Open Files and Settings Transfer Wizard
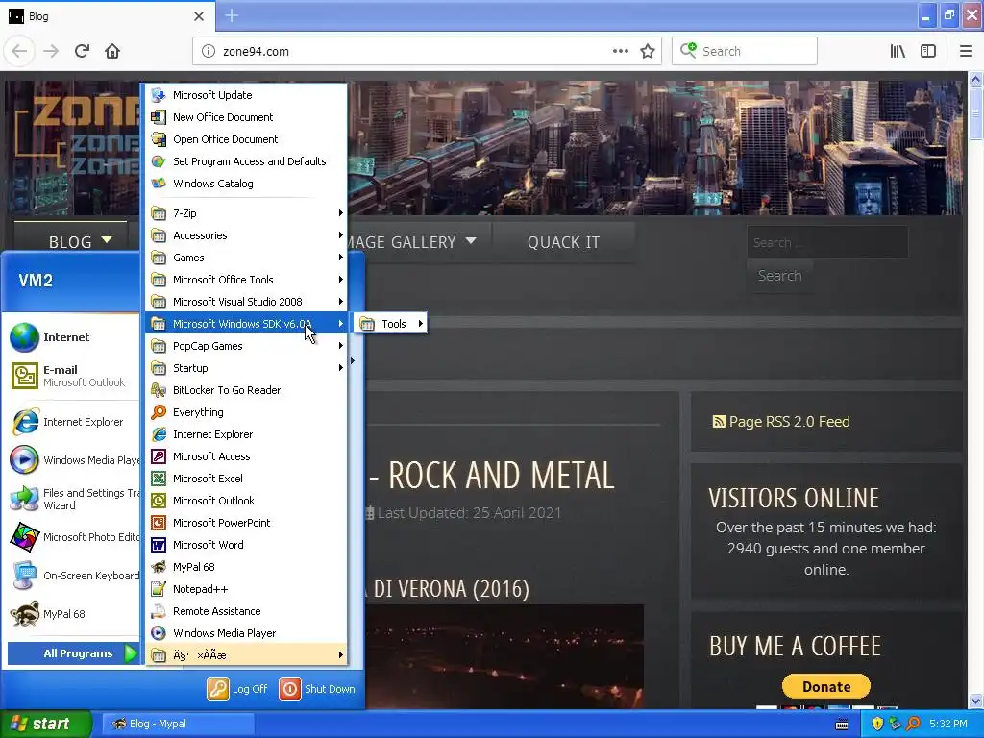Screen dimensions: 984x738 [x=73, y=499]
